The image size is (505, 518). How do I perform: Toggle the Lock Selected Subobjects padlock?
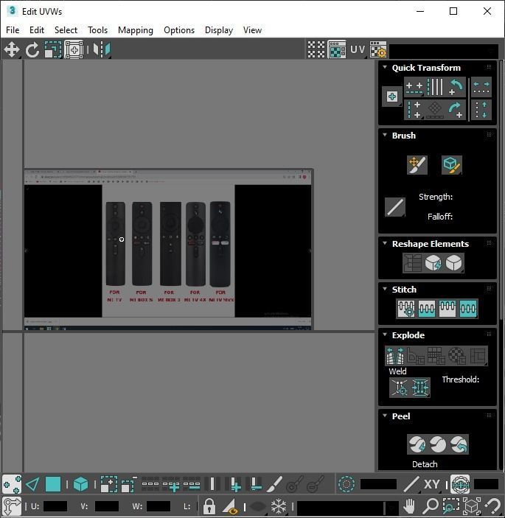click(209, 505)
